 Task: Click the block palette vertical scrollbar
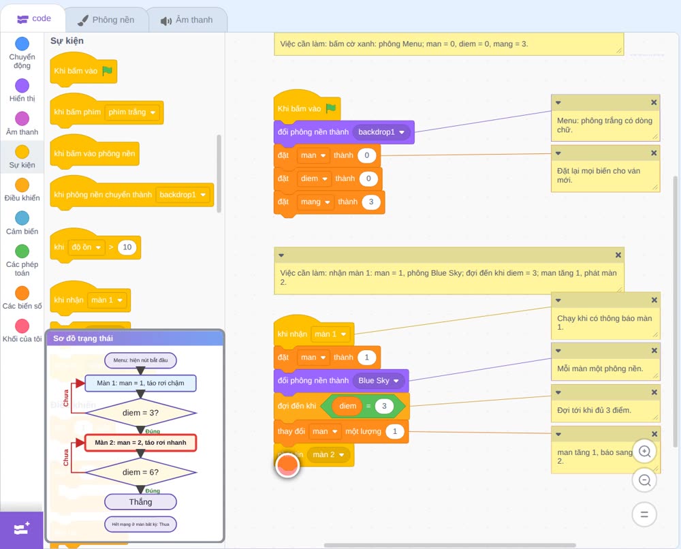pyautogui.click(x=219, y=174)
